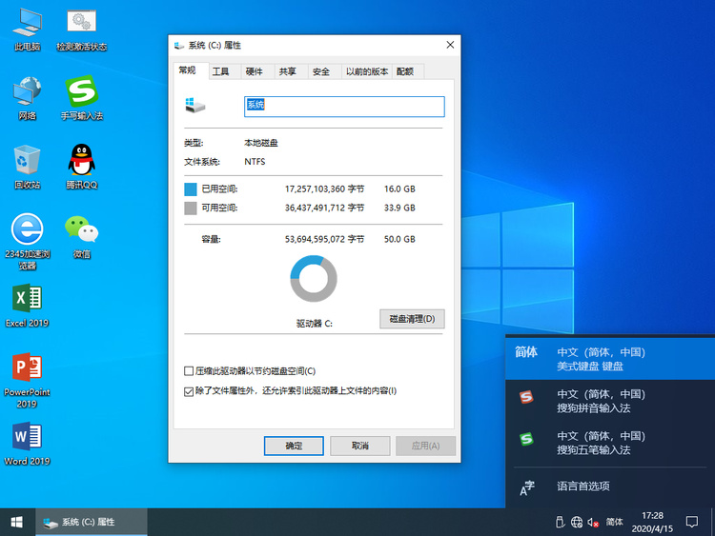Select the 以前的版本 tab

(366, 71)
